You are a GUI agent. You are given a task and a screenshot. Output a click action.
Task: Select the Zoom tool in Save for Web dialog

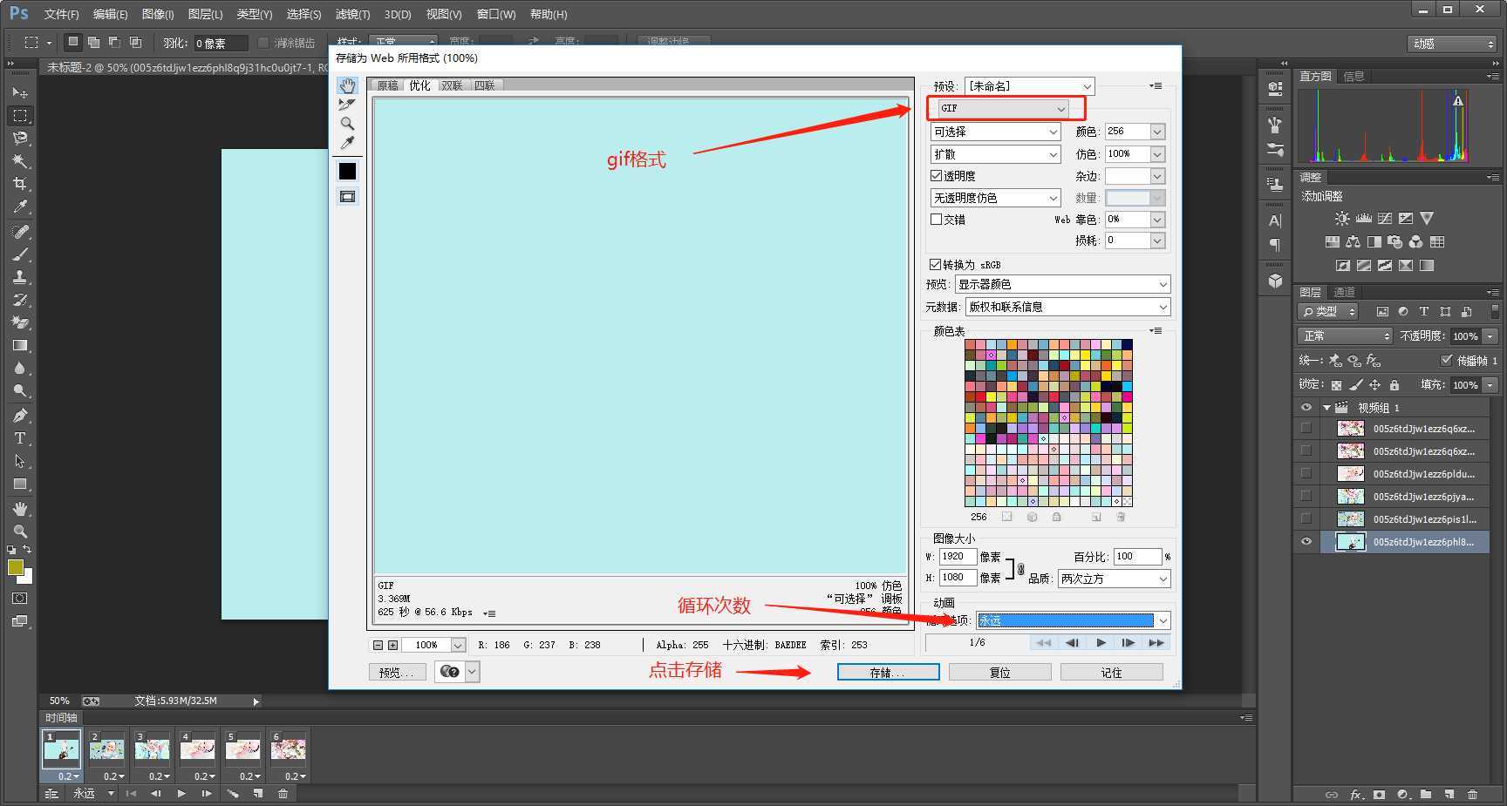pyautogui.click(x=347, y=124)
